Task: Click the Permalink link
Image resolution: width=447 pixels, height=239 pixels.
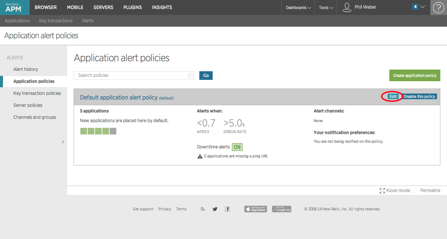Action: [430, 190]
